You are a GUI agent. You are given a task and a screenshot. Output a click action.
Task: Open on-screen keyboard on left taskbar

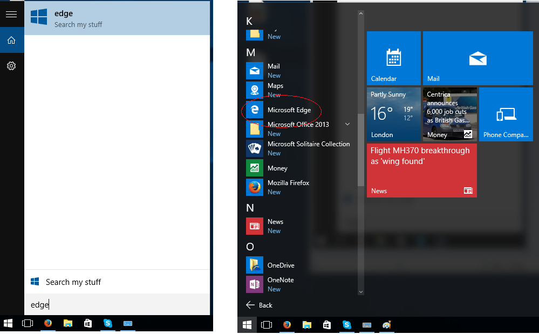[127, 323]
